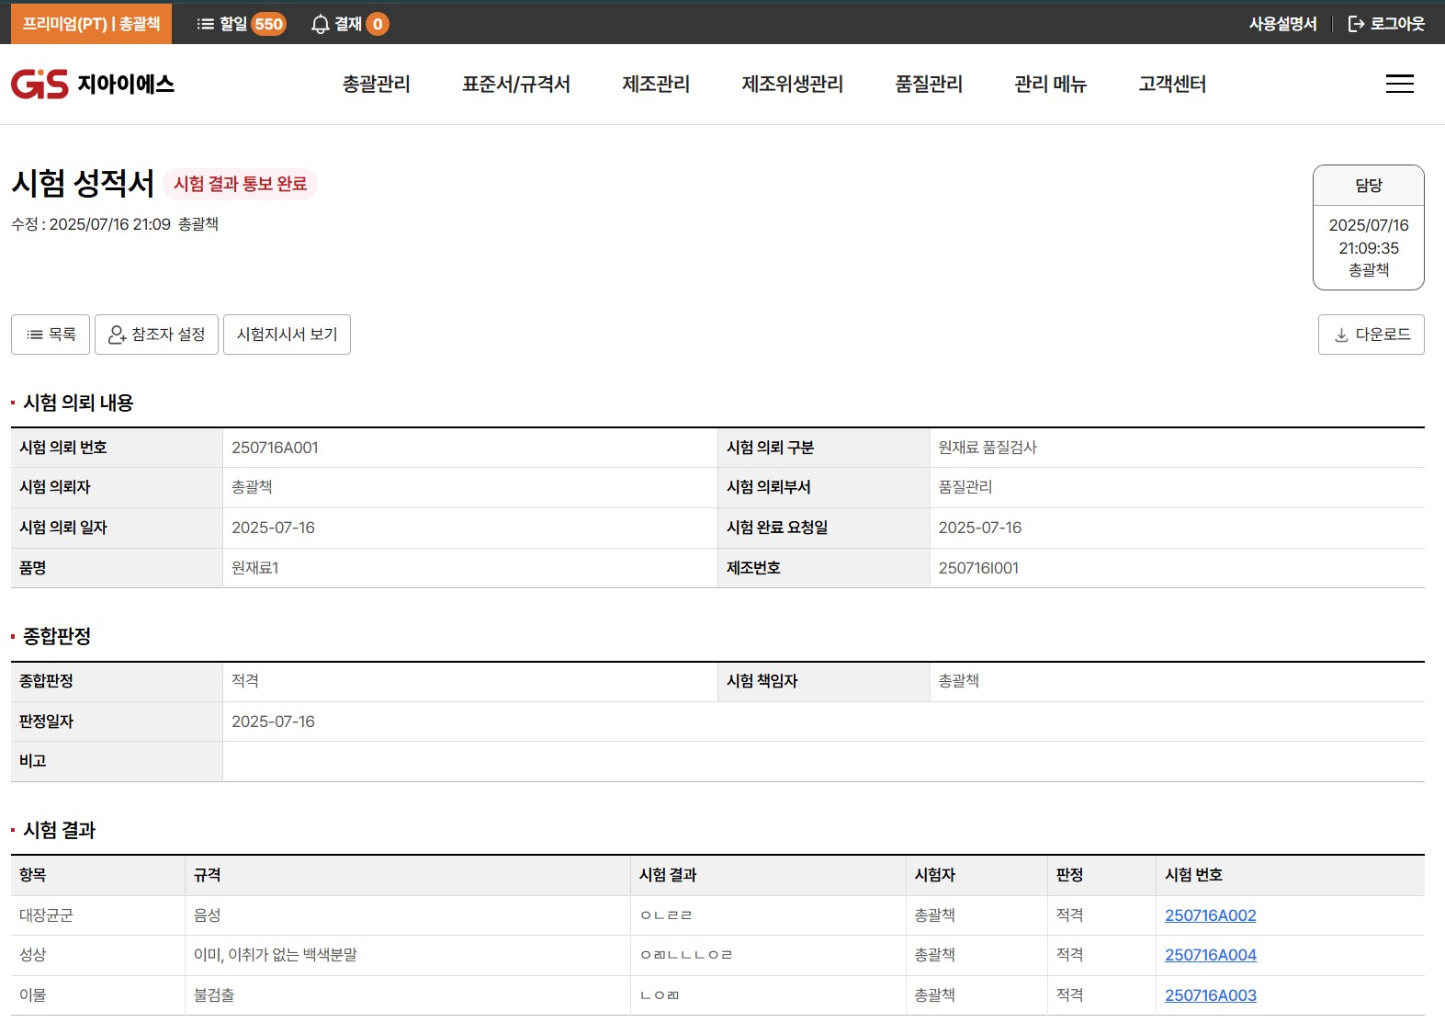Click the lot number 250716I001

tap(978, 568)
